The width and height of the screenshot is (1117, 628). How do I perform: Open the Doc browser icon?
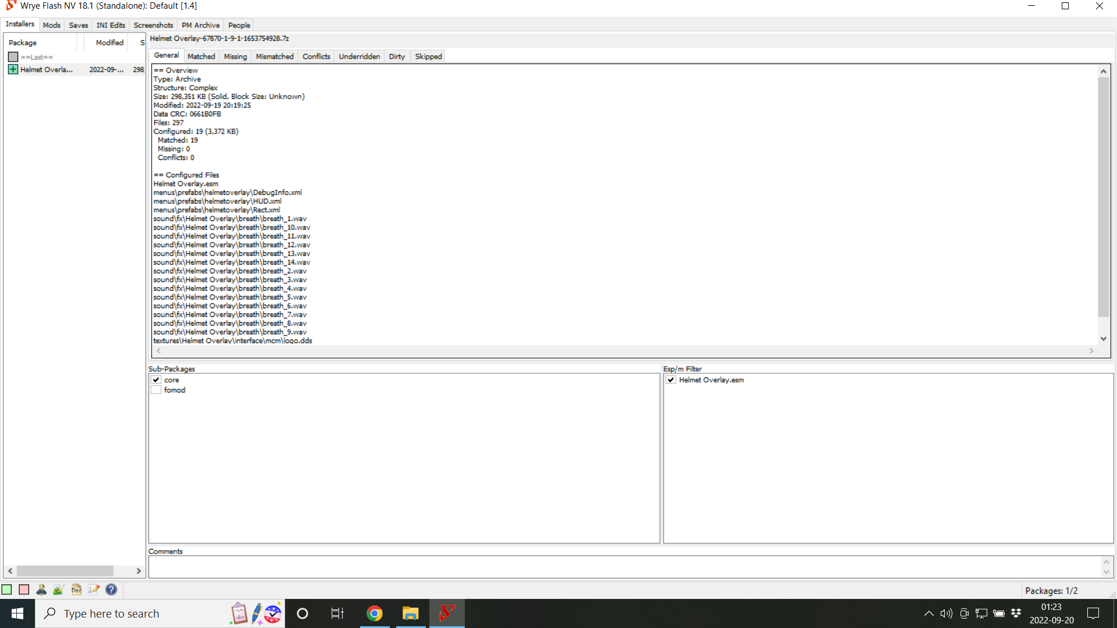[x=76, y=590]
